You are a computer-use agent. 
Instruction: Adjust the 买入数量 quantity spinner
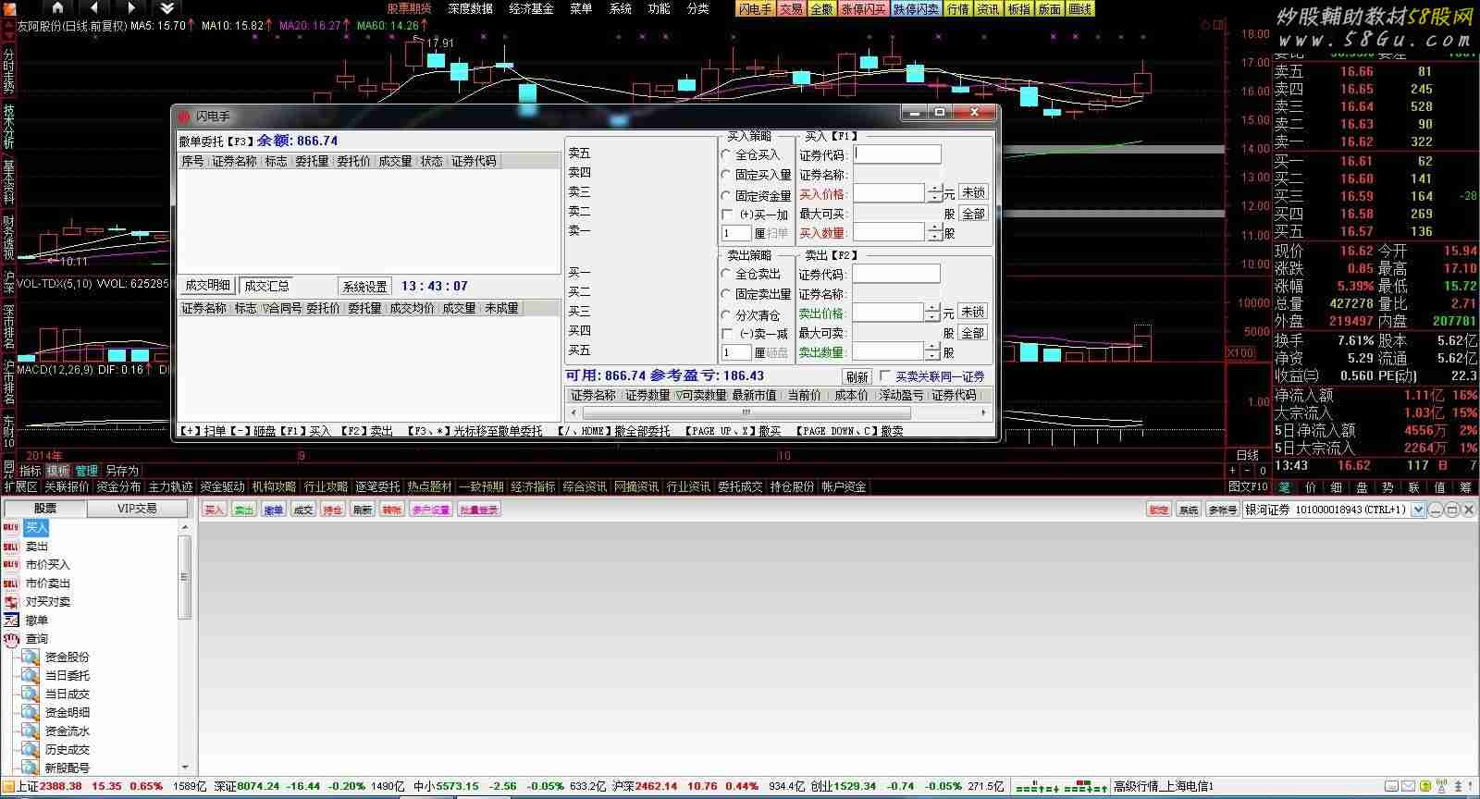[933, 232]
